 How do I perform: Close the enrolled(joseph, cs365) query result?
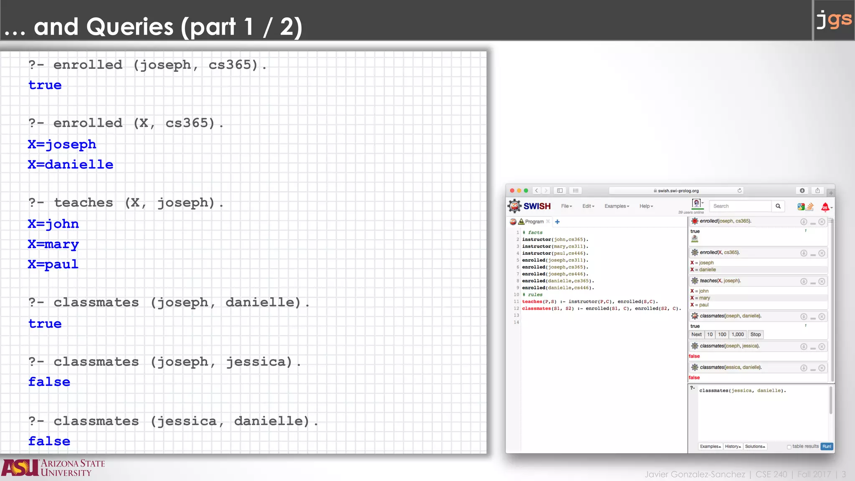click(x=822, y=222)
